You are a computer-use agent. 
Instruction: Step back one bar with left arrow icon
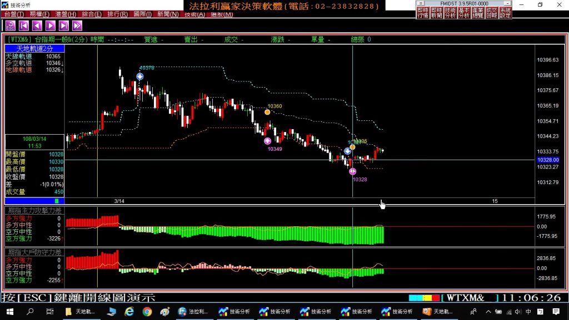[x=37, y=25]
